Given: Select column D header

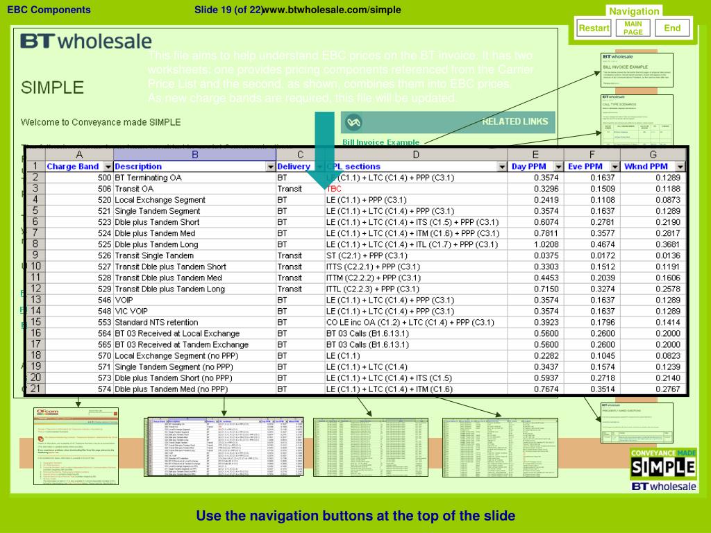Looking at the screenshot, I should point(416,155).
